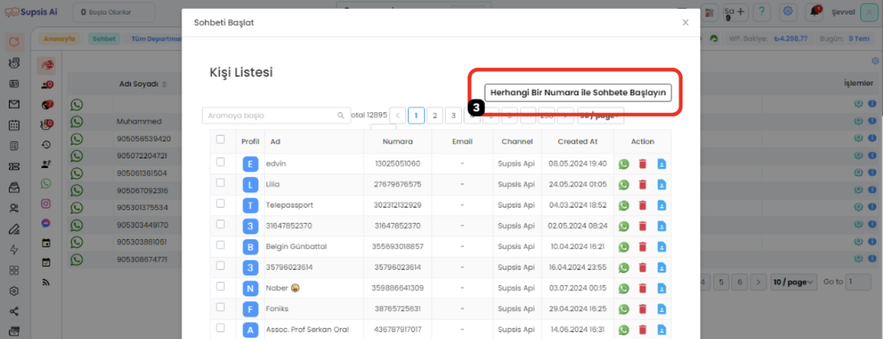The width and height of the screenshot is (883, 339).
Task: Close the Sohbeti Başlat dialog
Action: (x=685, y=23)
